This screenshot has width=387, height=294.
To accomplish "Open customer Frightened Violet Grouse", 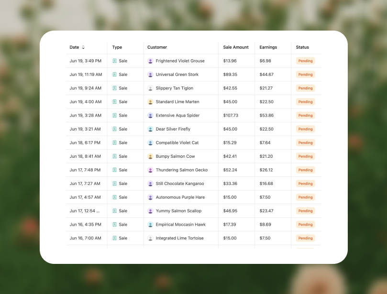I will (x=180, y=61).
